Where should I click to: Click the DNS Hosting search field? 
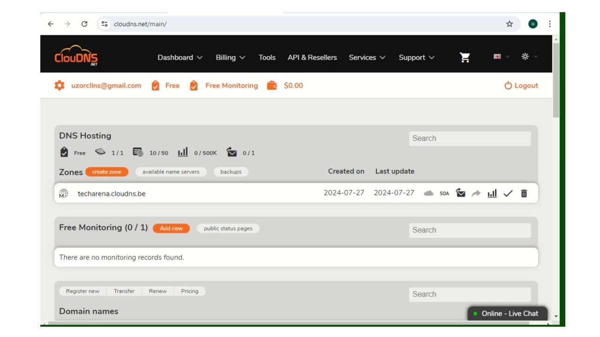tap(470, 139)
